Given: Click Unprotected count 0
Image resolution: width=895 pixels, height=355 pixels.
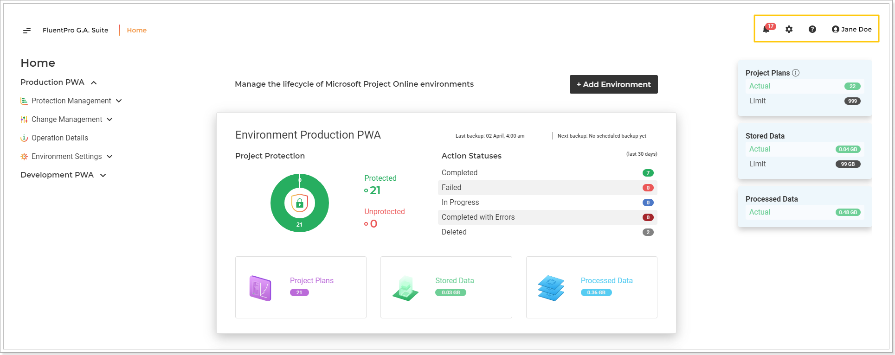Looking at the screenshot, I should 373,224.
